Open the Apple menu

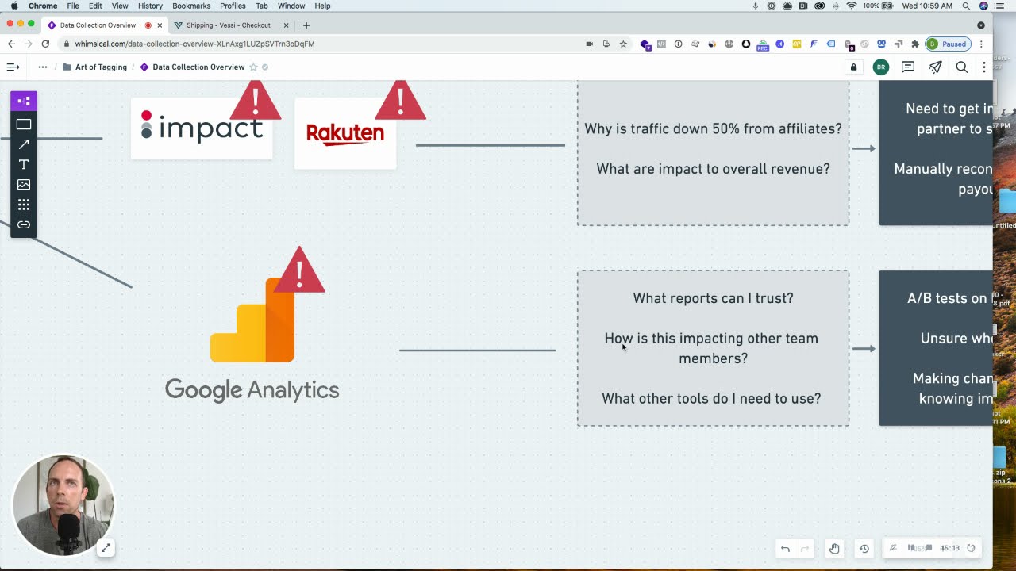(14, 6)
